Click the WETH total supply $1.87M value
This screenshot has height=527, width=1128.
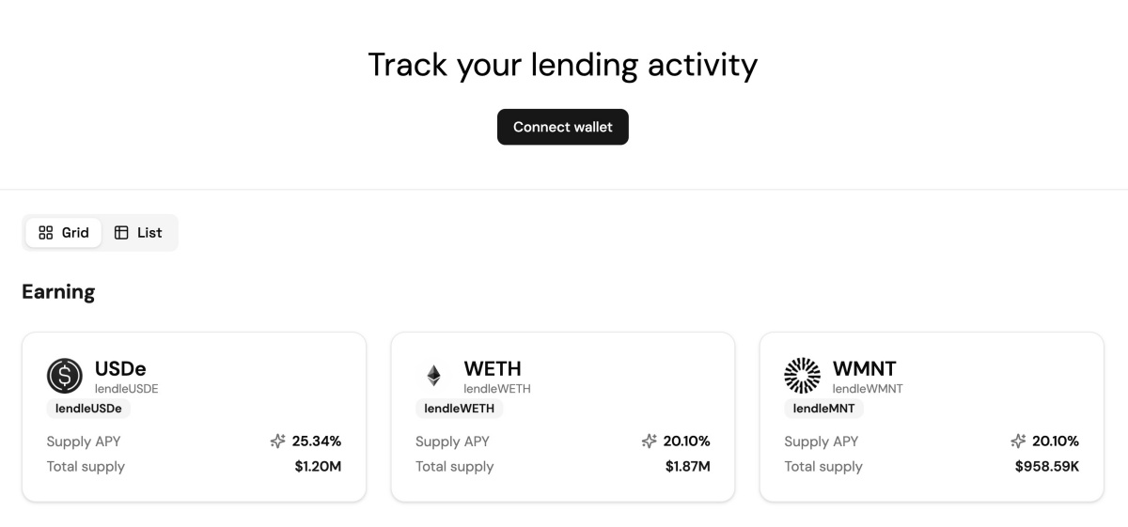point(687,466)
